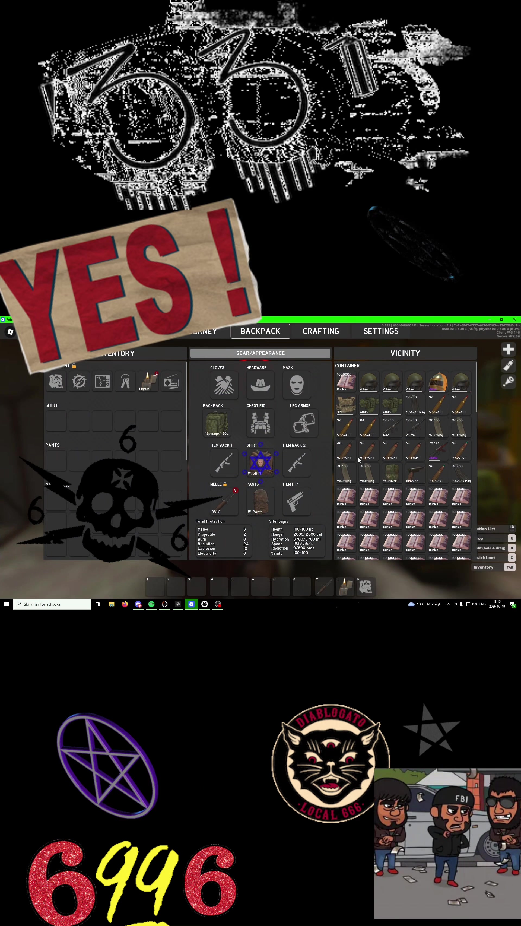This screenshot has width=521, height=926.
Task: Open the BACKPACK tab
Action: coord(260,331)
